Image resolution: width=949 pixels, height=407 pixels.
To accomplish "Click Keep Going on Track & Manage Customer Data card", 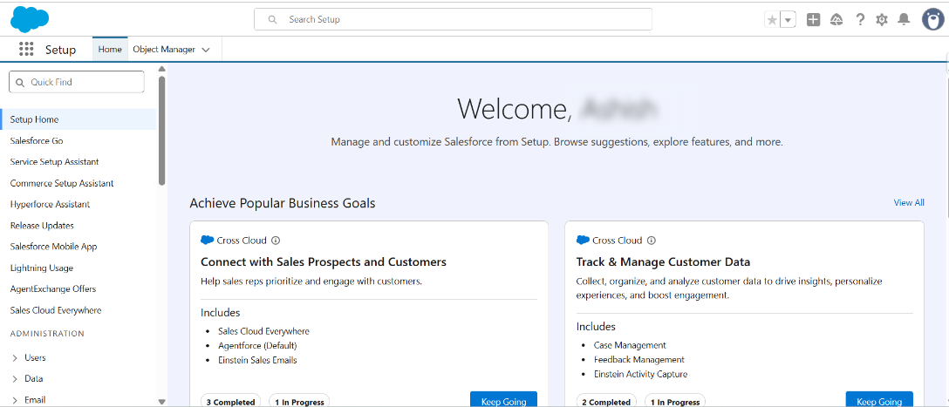I will pos(879,400).
